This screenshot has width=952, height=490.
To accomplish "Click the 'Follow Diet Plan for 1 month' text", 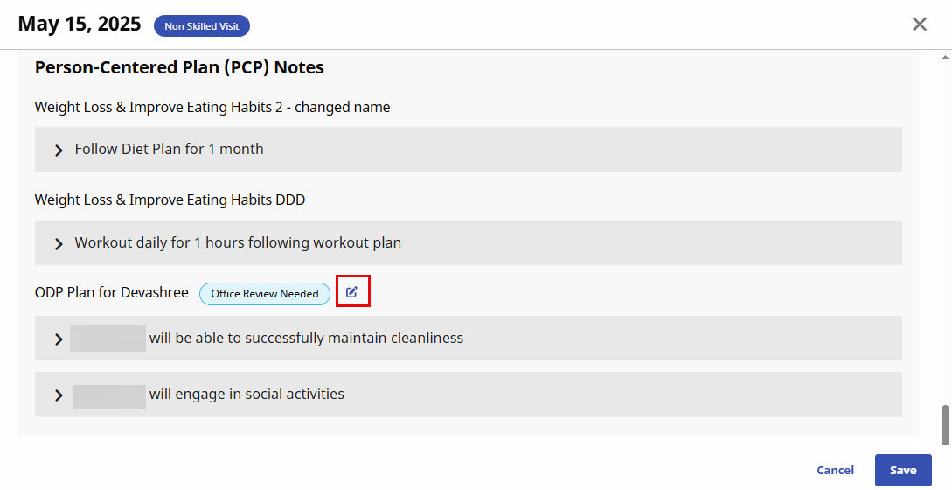I will 169,150.
